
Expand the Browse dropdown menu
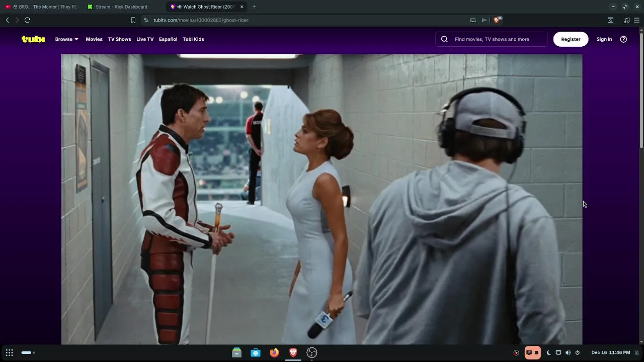[x=66, y=39]
